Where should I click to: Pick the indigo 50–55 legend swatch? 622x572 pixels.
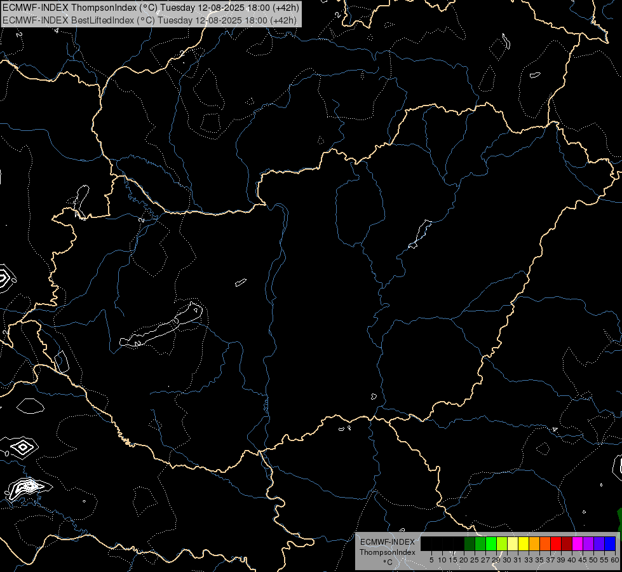tap(599, 544)
